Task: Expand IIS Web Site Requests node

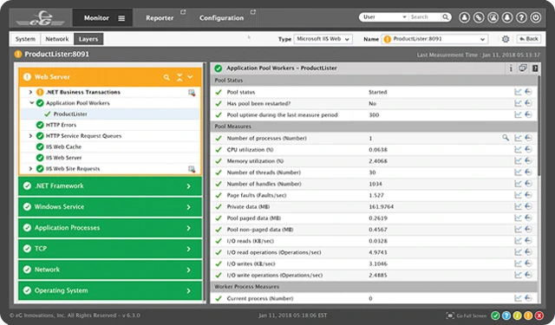Action: 30,169
